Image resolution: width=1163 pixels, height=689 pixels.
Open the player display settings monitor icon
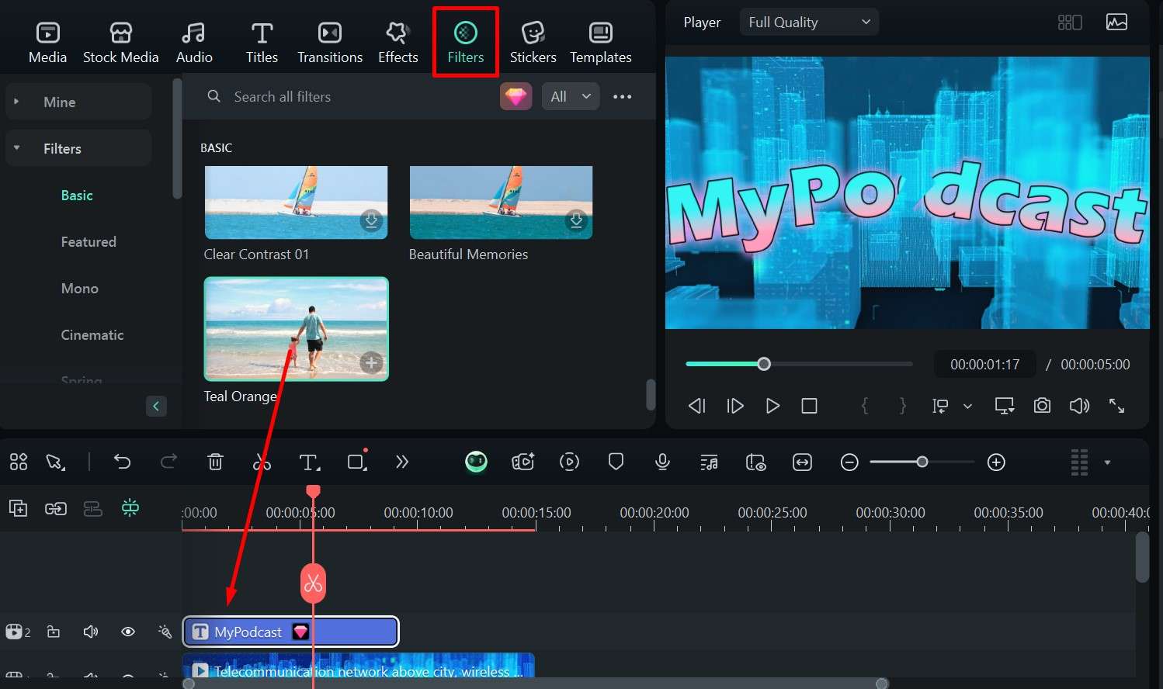point(1005,406)
